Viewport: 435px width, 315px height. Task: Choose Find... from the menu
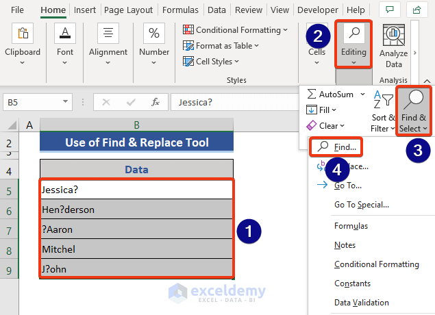click(336, 147)
